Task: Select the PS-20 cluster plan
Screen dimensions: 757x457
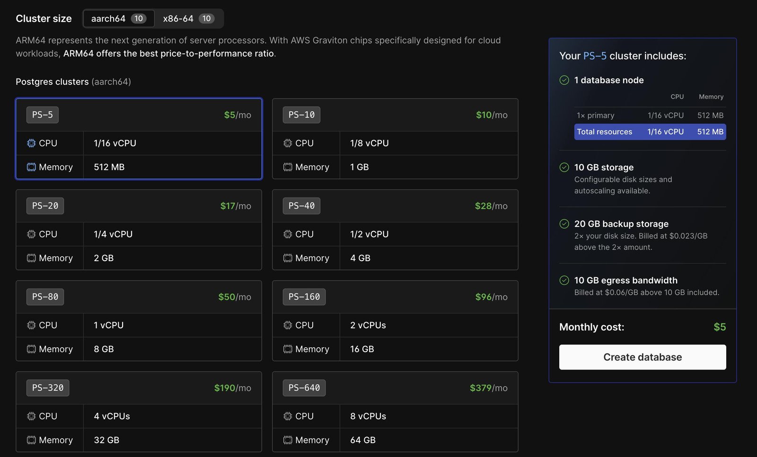Action: pyautogui.click(x=139, y=230)
